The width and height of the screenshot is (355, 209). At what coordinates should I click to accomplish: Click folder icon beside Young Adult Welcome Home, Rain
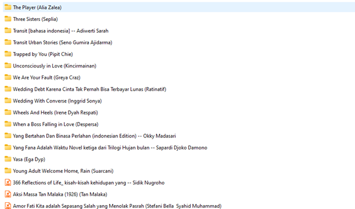(x=8, y=170)
